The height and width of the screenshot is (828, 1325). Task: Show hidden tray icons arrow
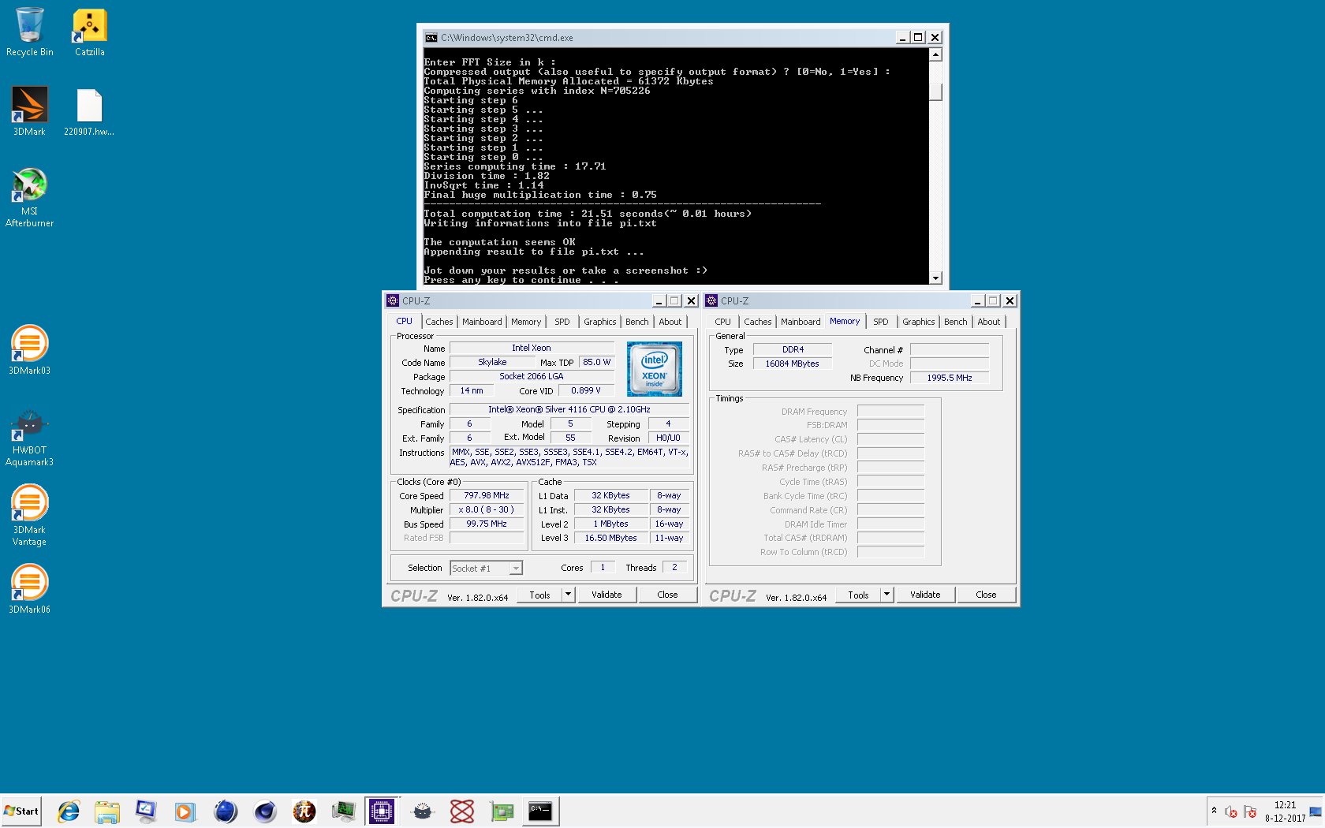(x=1214, y=811)
